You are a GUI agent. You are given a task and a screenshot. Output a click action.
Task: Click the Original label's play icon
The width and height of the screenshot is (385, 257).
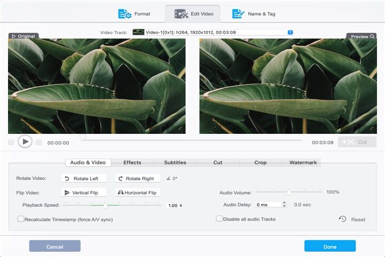click(13, 36)
